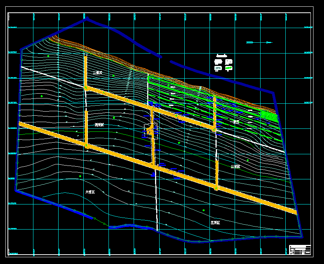
Task: Click the hatched legend symbol box
Action: 218,68
